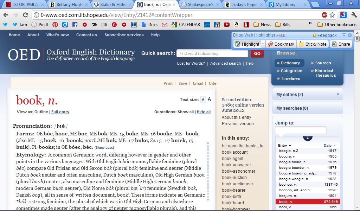Viewport: 360px width, 211px height.
Task: Switch to the My Library tab
Action: tap(288, 4)
